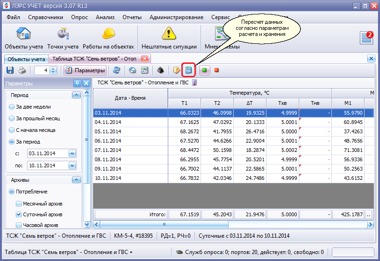Click the save floppy disk icon

pos(10,70)
